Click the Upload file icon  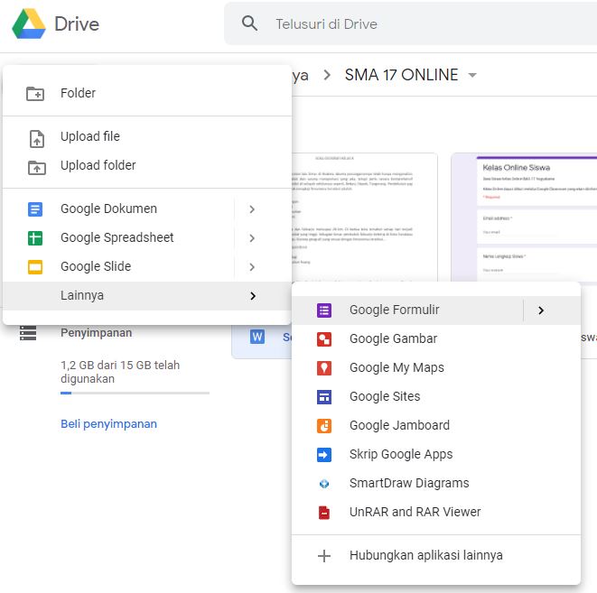click(x=37, y=138)
